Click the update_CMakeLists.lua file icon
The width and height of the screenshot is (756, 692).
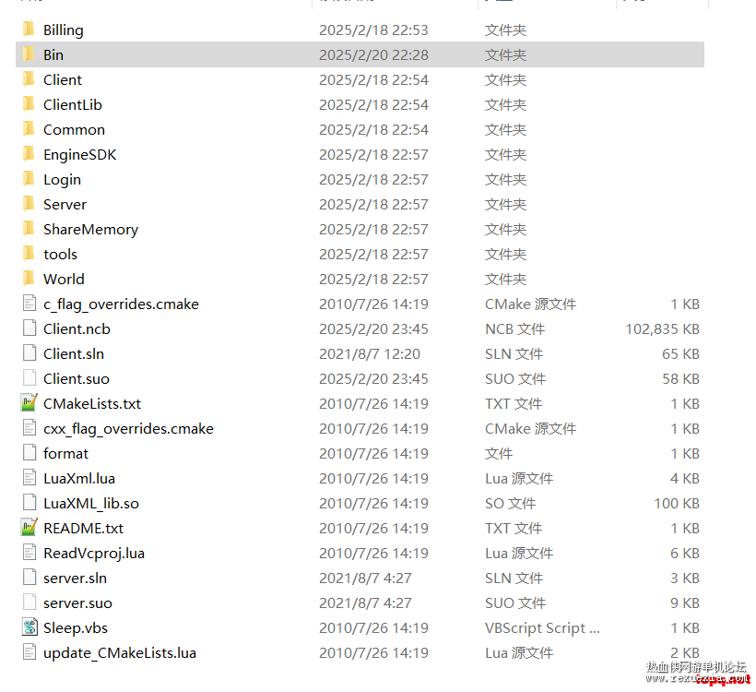pos(30,652)
